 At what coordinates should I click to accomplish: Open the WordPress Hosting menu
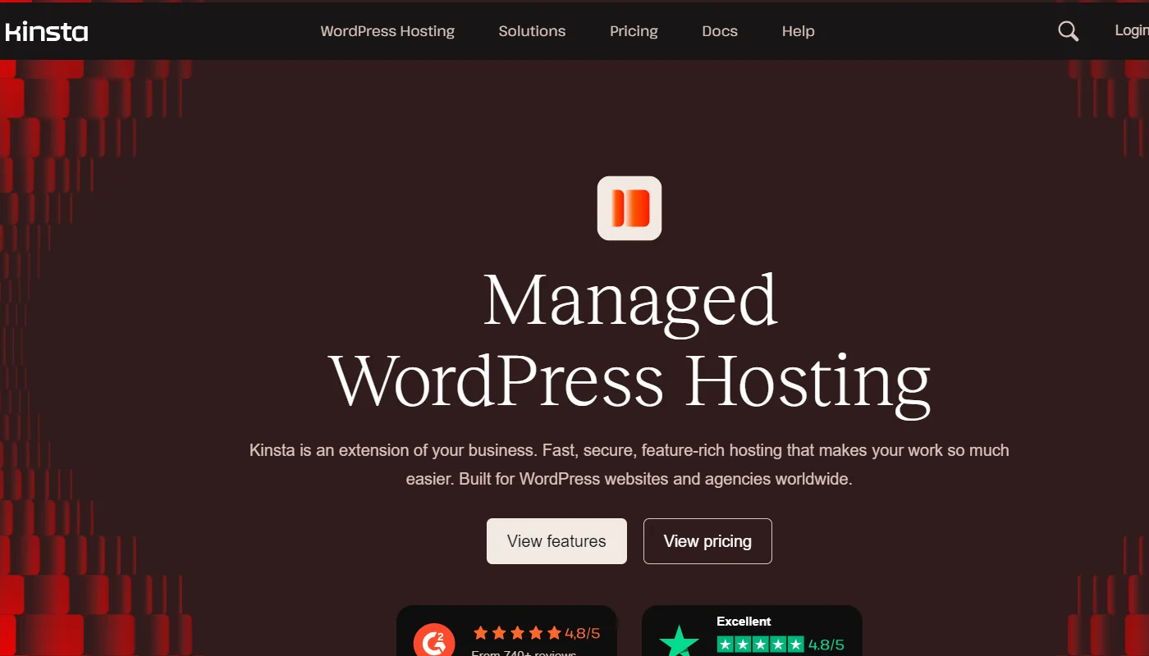(387, 31)
